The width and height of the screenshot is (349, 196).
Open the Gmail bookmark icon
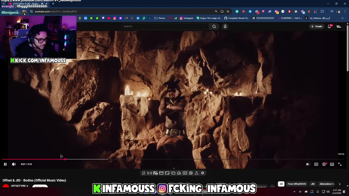(126, 18)
